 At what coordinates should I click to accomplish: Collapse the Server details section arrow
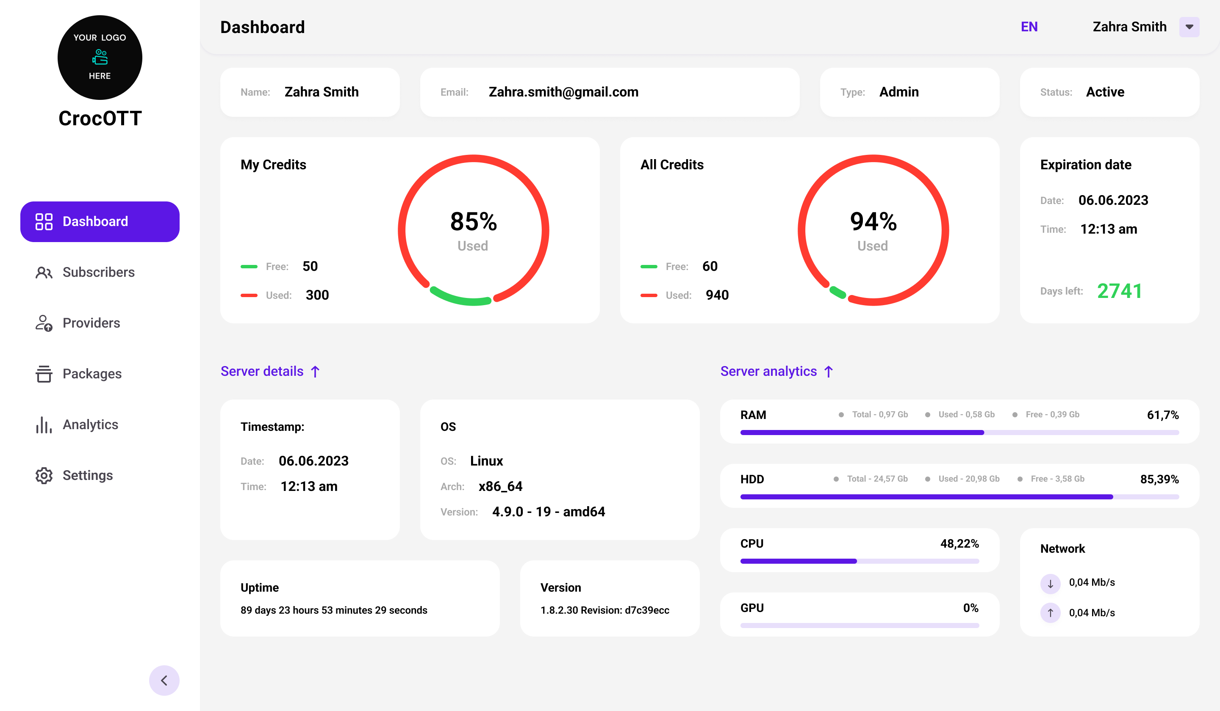(x=315, y=372)
